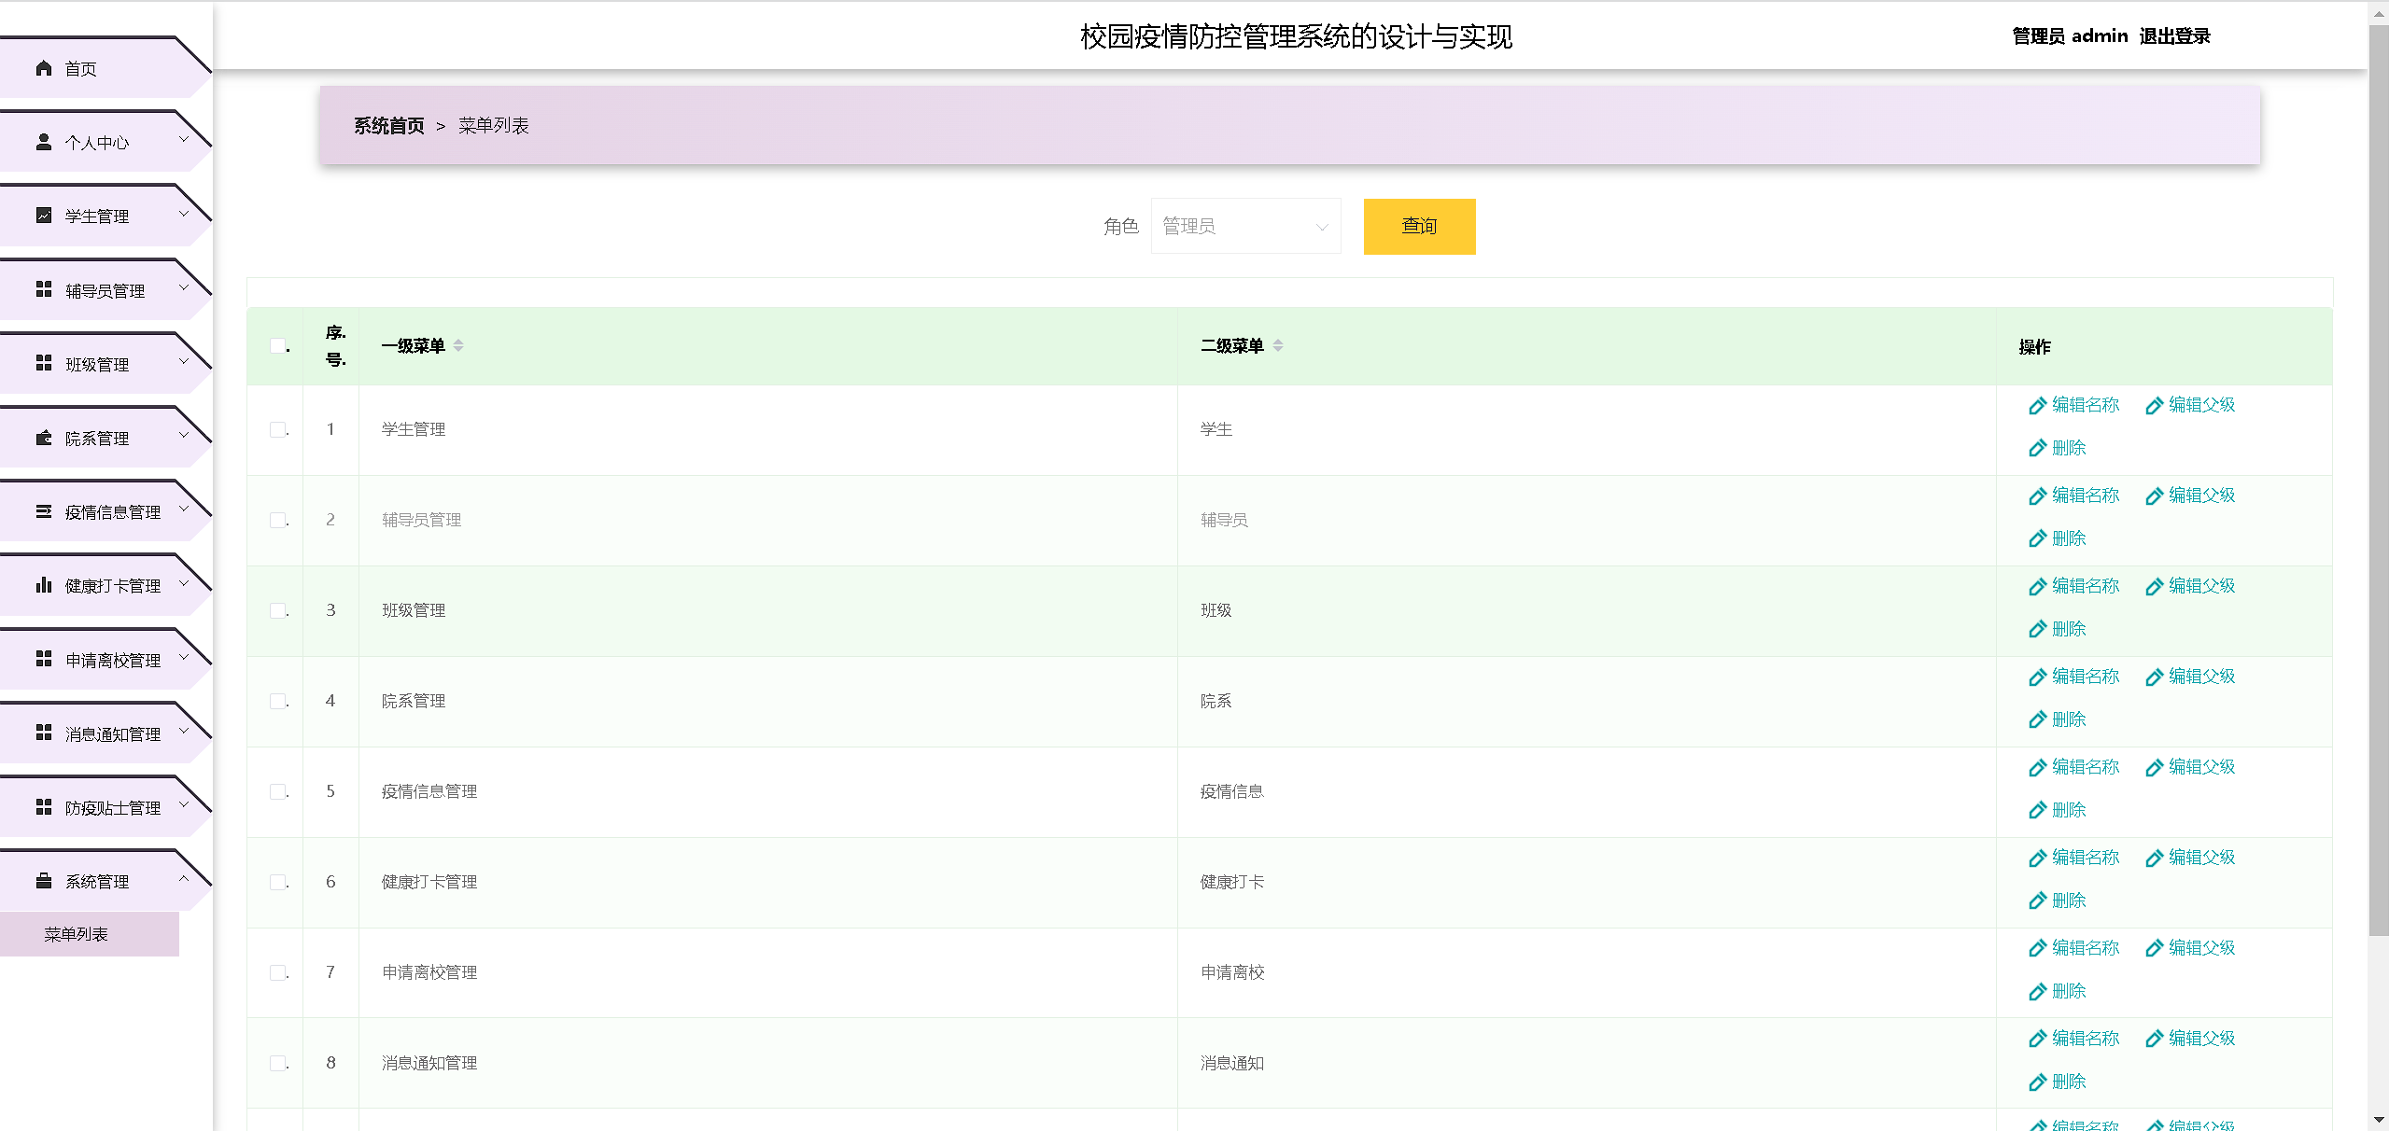This screenshot has height=1131, width=2389.
Task: Click the home icon beside 首页
Action: click(x=43, y=68)
